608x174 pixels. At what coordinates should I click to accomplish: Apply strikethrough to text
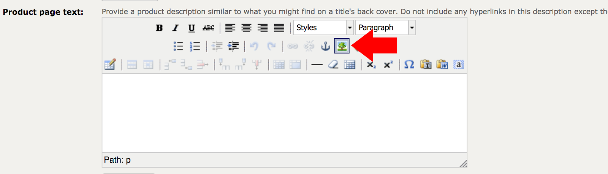coord(208,28)
